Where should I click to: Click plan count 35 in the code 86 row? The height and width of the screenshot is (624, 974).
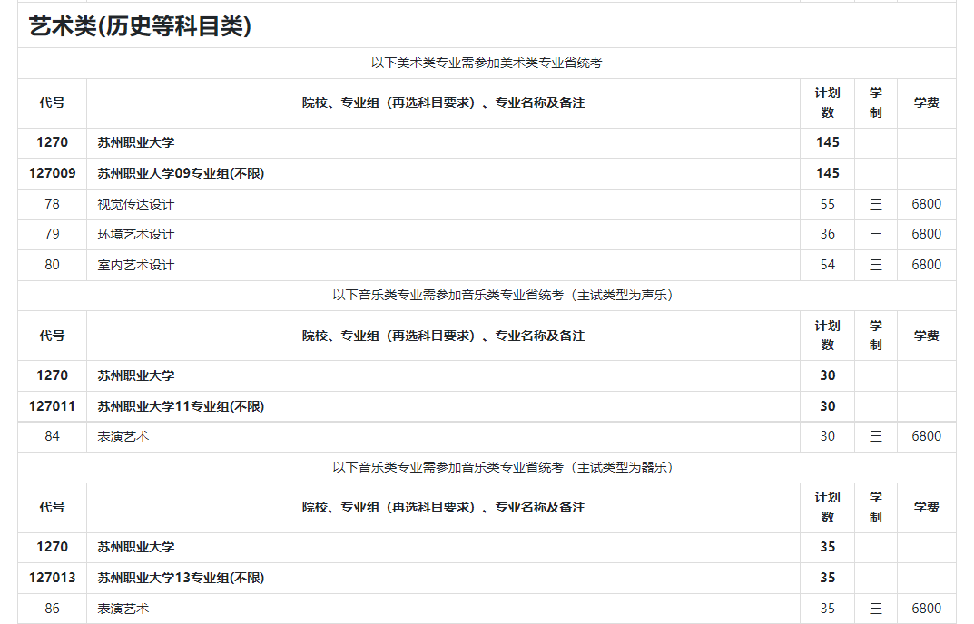(828, 609)
